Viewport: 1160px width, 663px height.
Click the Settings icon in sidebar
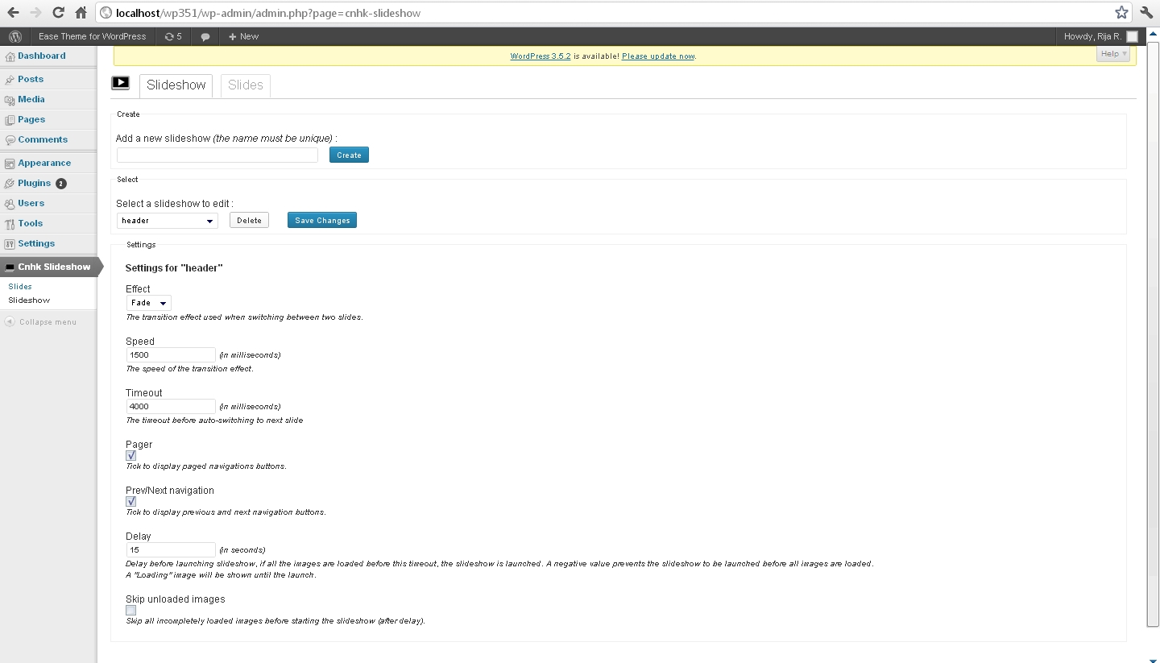click(10, 244)
